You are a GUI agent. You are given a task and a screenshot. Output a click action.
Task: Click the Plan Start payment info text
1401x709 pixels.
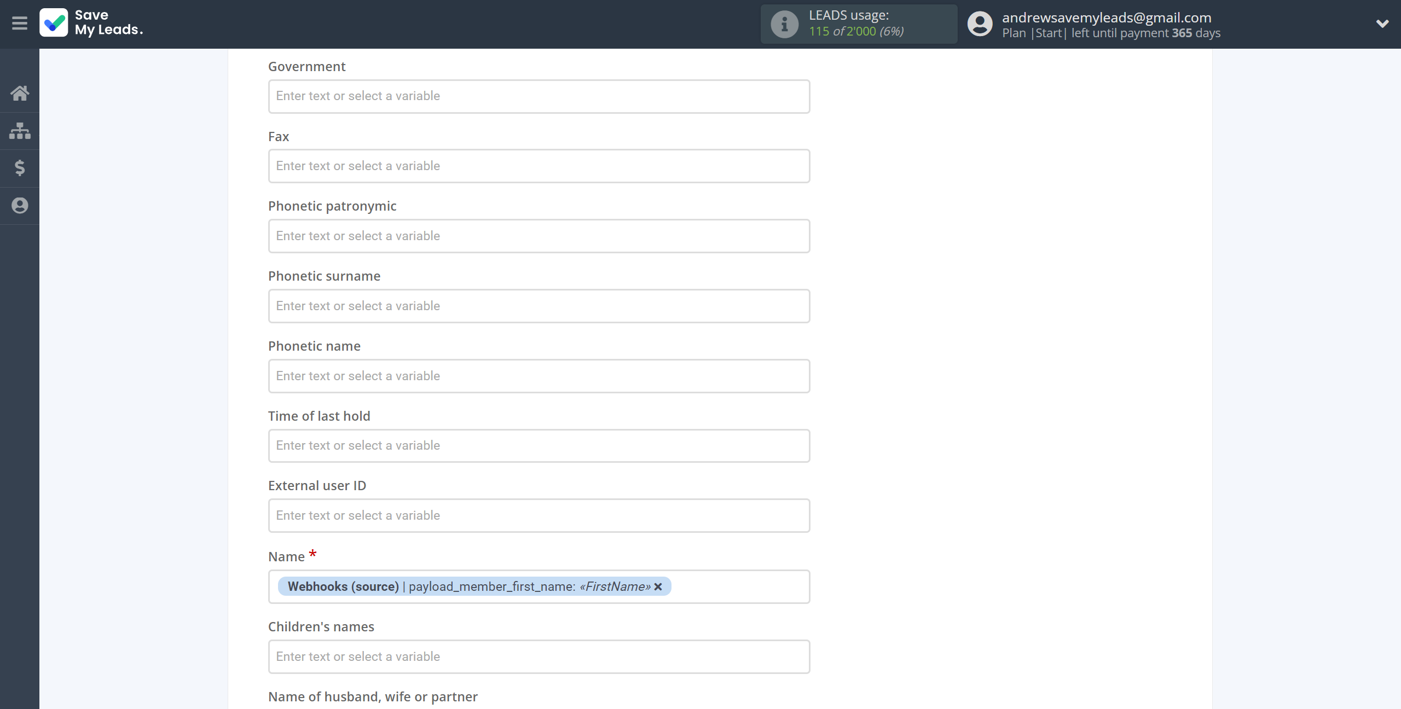[1111, 33]
